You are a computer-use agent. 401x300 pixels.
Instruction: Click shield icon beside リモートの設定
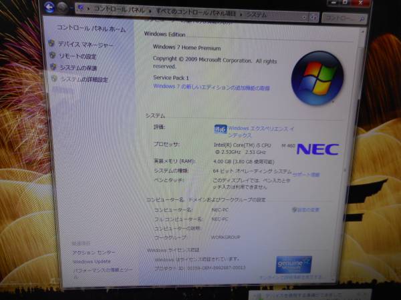(52, 55)
